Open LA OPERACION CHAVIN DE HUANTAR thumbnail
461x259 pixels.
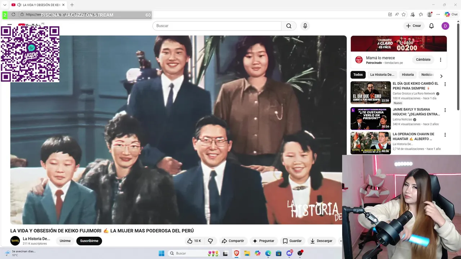pos(371,143)
